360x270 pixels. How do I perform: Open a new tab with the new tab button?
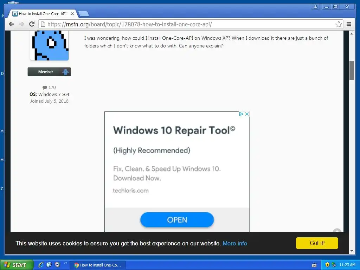coord(84,14)
